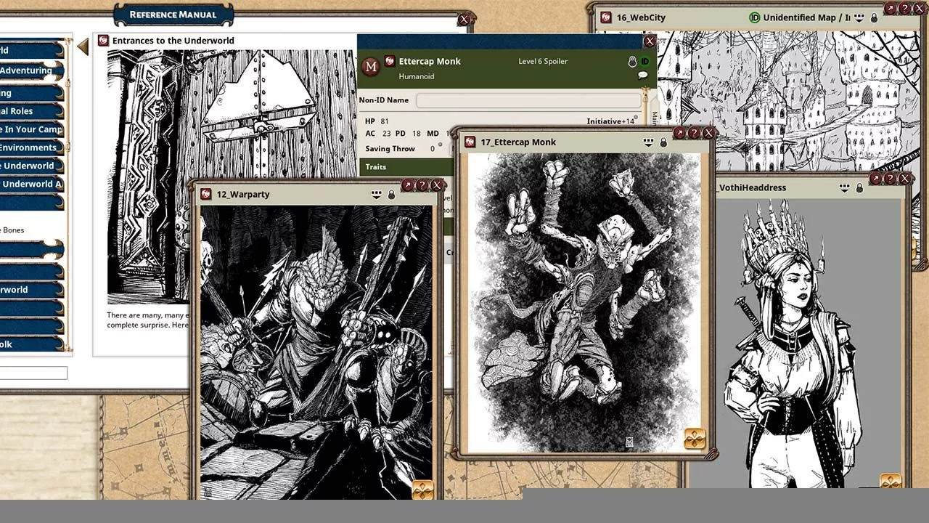Click the Ettercap Monk M token portrait
929x523 pixels.
[371, 67]
